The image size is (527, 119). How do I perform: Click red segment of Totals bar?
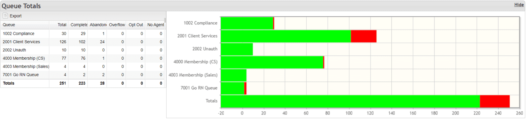pyautogui.click(x=495, y=101)
